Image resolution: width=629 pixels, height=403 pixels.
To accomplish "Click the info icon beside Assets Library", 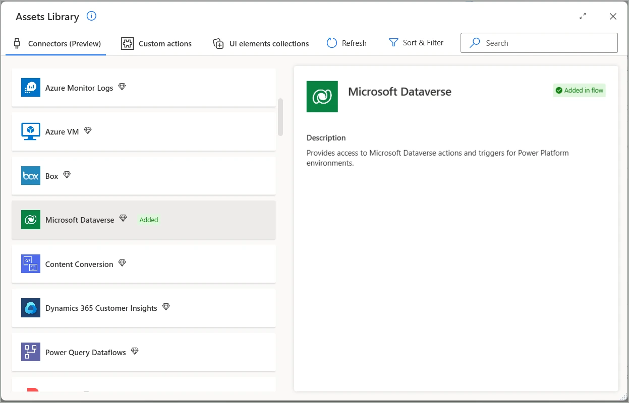I will point(91,16).
